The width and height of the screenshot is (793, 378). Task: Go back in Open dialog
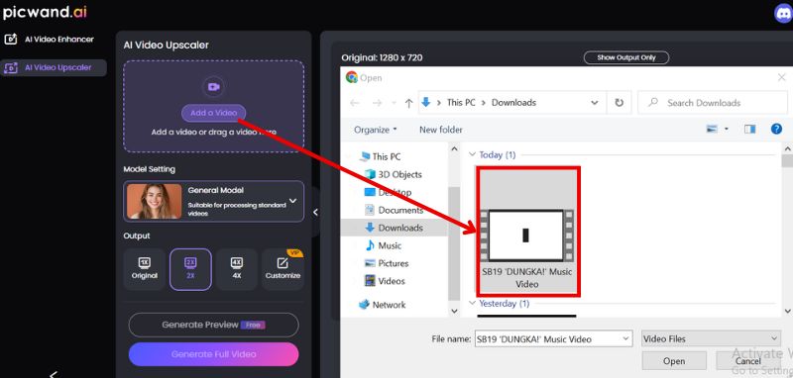[x=355, y=103]
